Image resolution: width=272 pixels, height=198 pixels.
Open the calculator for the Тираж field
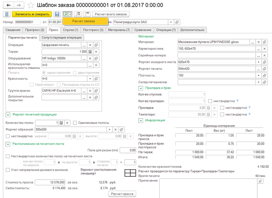click(90, 52)
